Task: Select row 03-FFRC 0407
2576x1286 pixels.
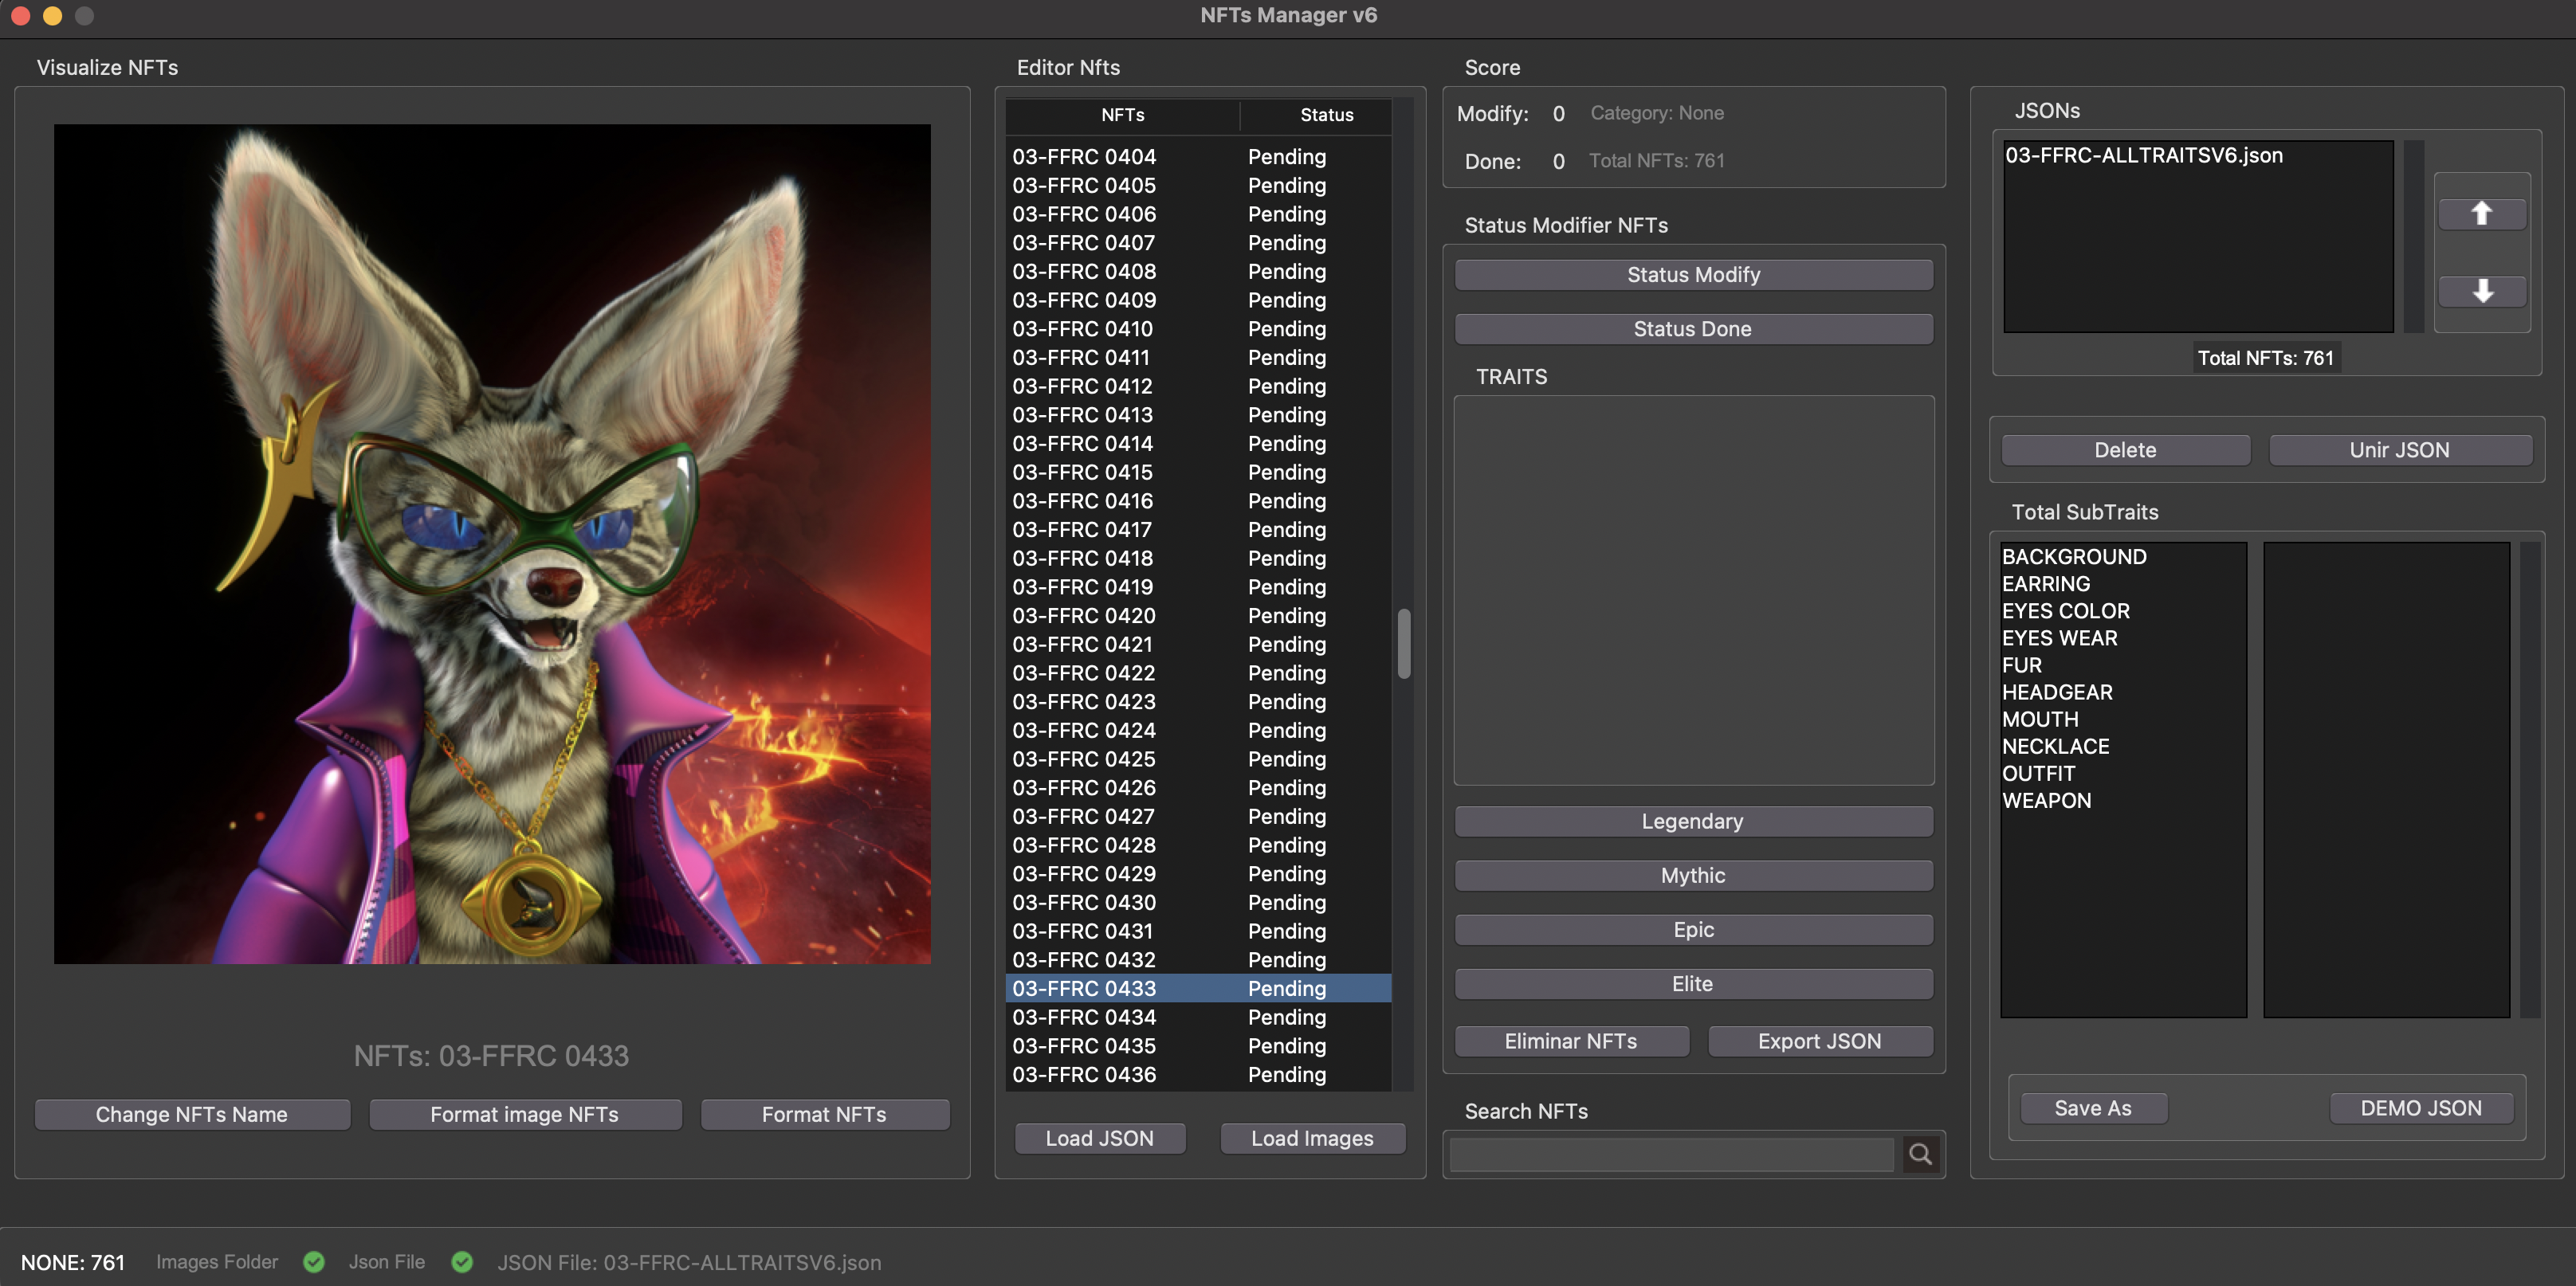Action: pos(1198,243)
